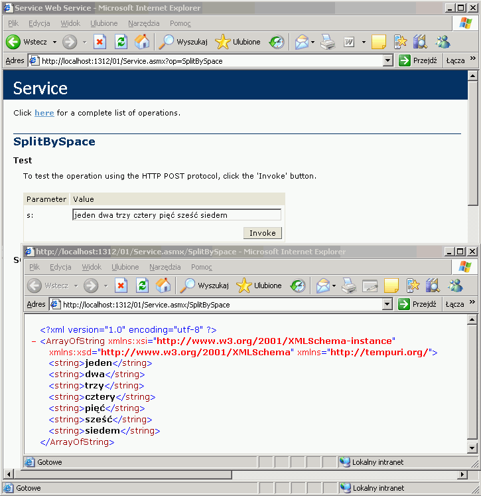Click the 's' parameter value input field

(x=176, y=215)
